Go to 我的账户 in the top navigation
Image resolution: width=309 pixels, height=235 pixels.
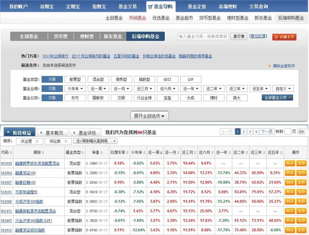pos(19,7)
